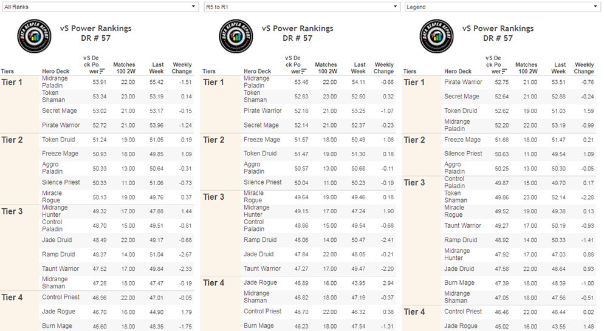Select Miracle Rogue in R5 to R1 table
Image resolution: width=604 pixels, height=331 pixels.
click(253, 197)
